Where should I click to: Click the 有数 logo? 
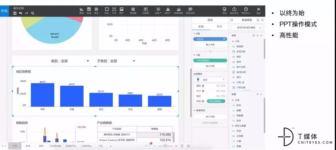coord(4,11)
